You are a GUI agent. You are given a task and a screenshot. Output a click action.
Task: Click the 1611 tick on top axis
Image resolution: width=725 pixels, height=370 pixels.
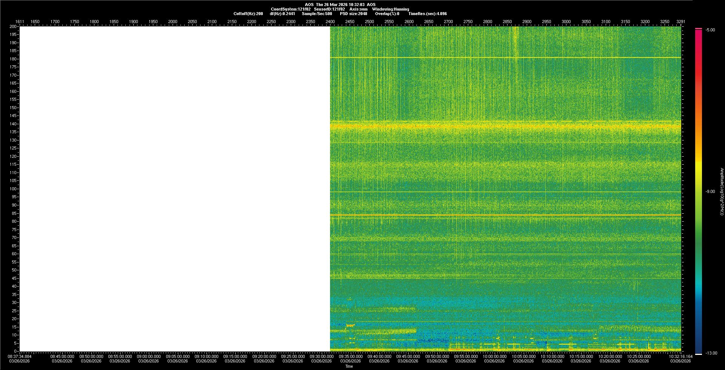19,22
